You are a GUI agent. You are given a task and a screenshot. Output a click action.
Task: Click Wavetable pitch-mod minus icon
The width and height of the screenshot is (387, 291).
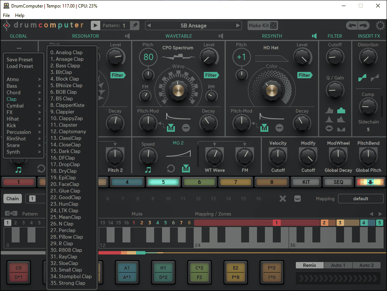pyautogui.click(x=186, y=128)
